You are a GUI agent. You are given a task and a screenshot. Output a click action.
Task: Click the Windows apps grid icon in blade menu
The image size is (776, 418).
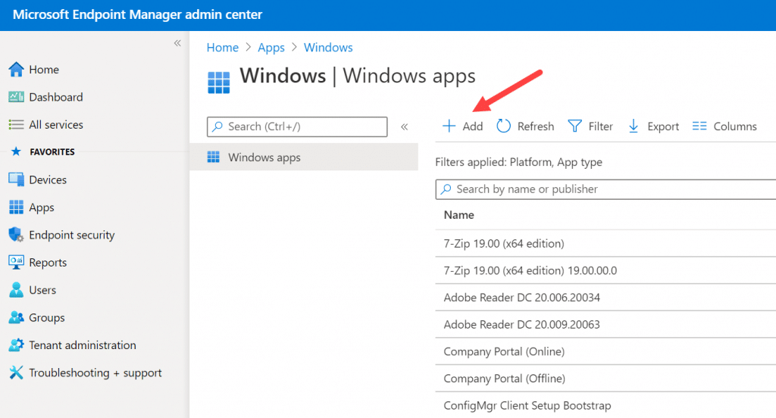pyautogui.click(x=213, y=158)
